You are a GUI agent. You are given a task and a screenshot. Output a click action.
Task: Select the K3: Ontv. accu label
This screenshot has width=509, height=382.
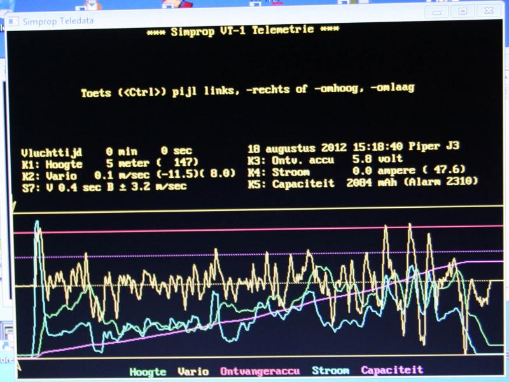[x=291, y=161]
